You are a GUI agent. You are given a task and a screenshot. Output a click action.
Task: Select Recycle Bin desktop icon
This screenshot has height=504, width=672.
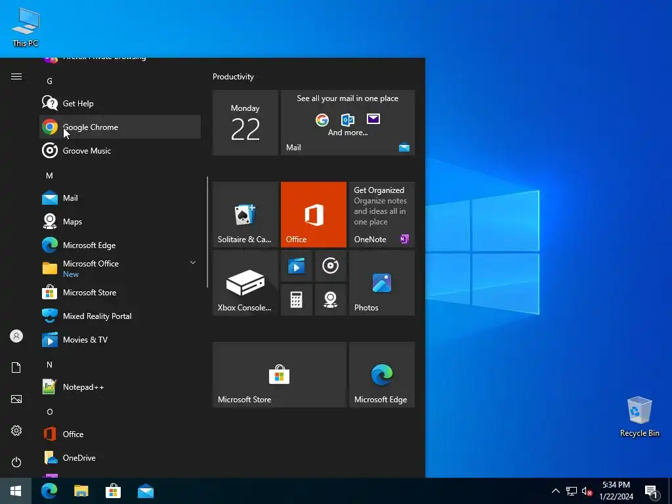(x=639, y=417)
